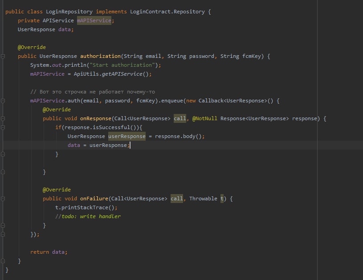Click fold-end marker at the '});' line
This screenshot has width=363, height=280.
pyautogui.click(x=3, y=234)
